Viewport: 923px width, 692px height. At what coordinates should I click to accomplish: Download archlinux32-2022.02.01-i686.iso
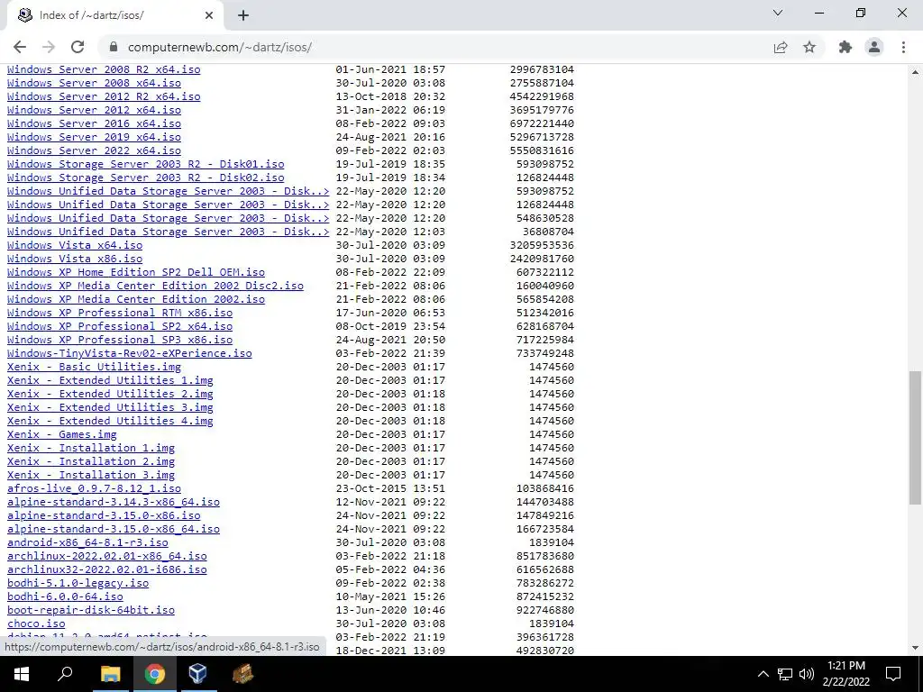click(106, 570)
